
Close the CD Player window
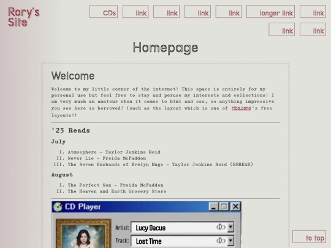click(x=235, y=207)
